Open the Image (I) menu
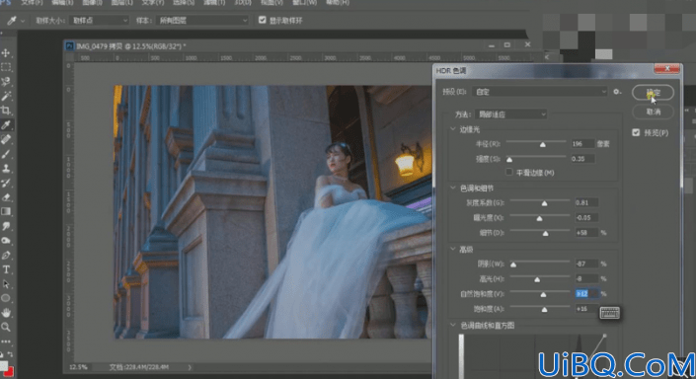Screen dimensions: 696x379 coord(92,3)
